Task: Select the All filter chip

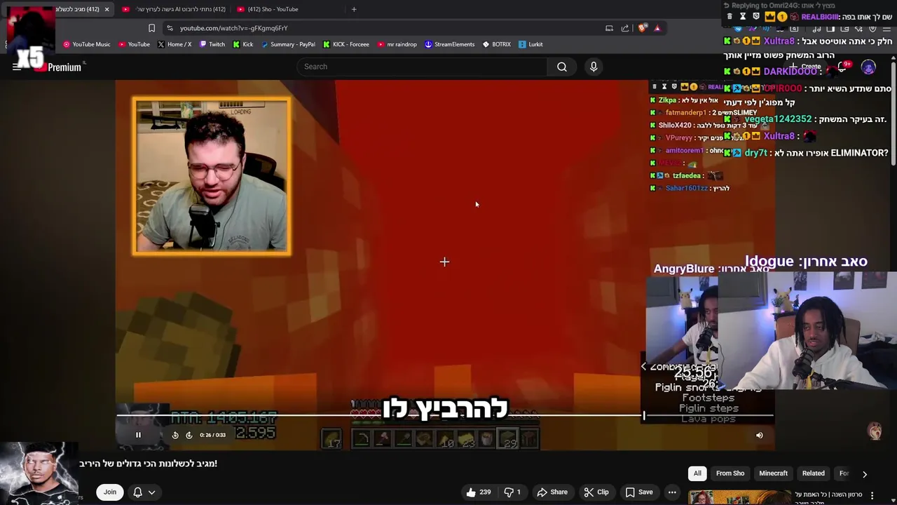Action: point(697,473)
